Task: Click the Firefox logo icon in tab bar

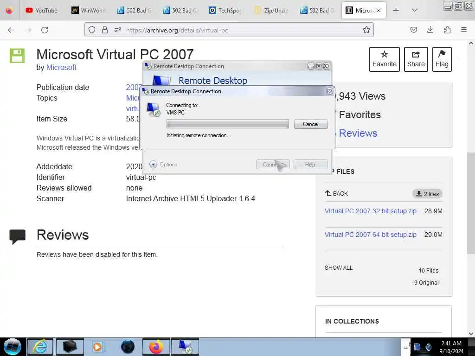Action: click(x=9, y=11)
